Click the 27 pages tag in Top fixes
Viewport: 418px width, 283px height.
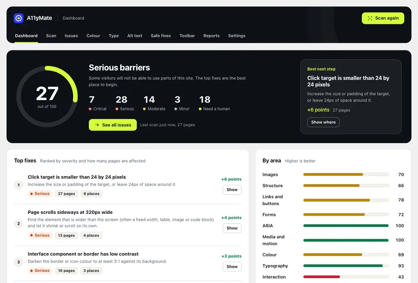tap(66, 193)
